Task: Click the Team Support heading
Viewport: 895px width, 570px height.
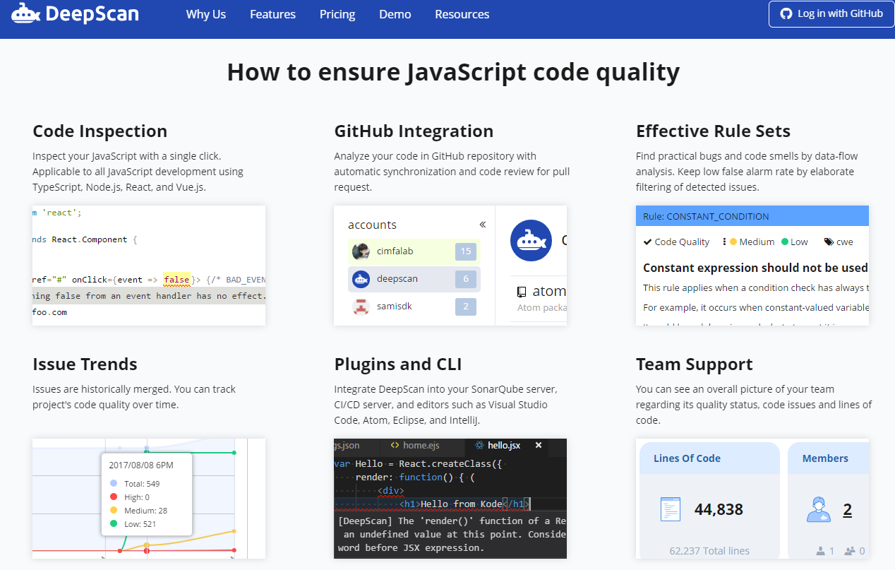Action: (x=695, y=364)
